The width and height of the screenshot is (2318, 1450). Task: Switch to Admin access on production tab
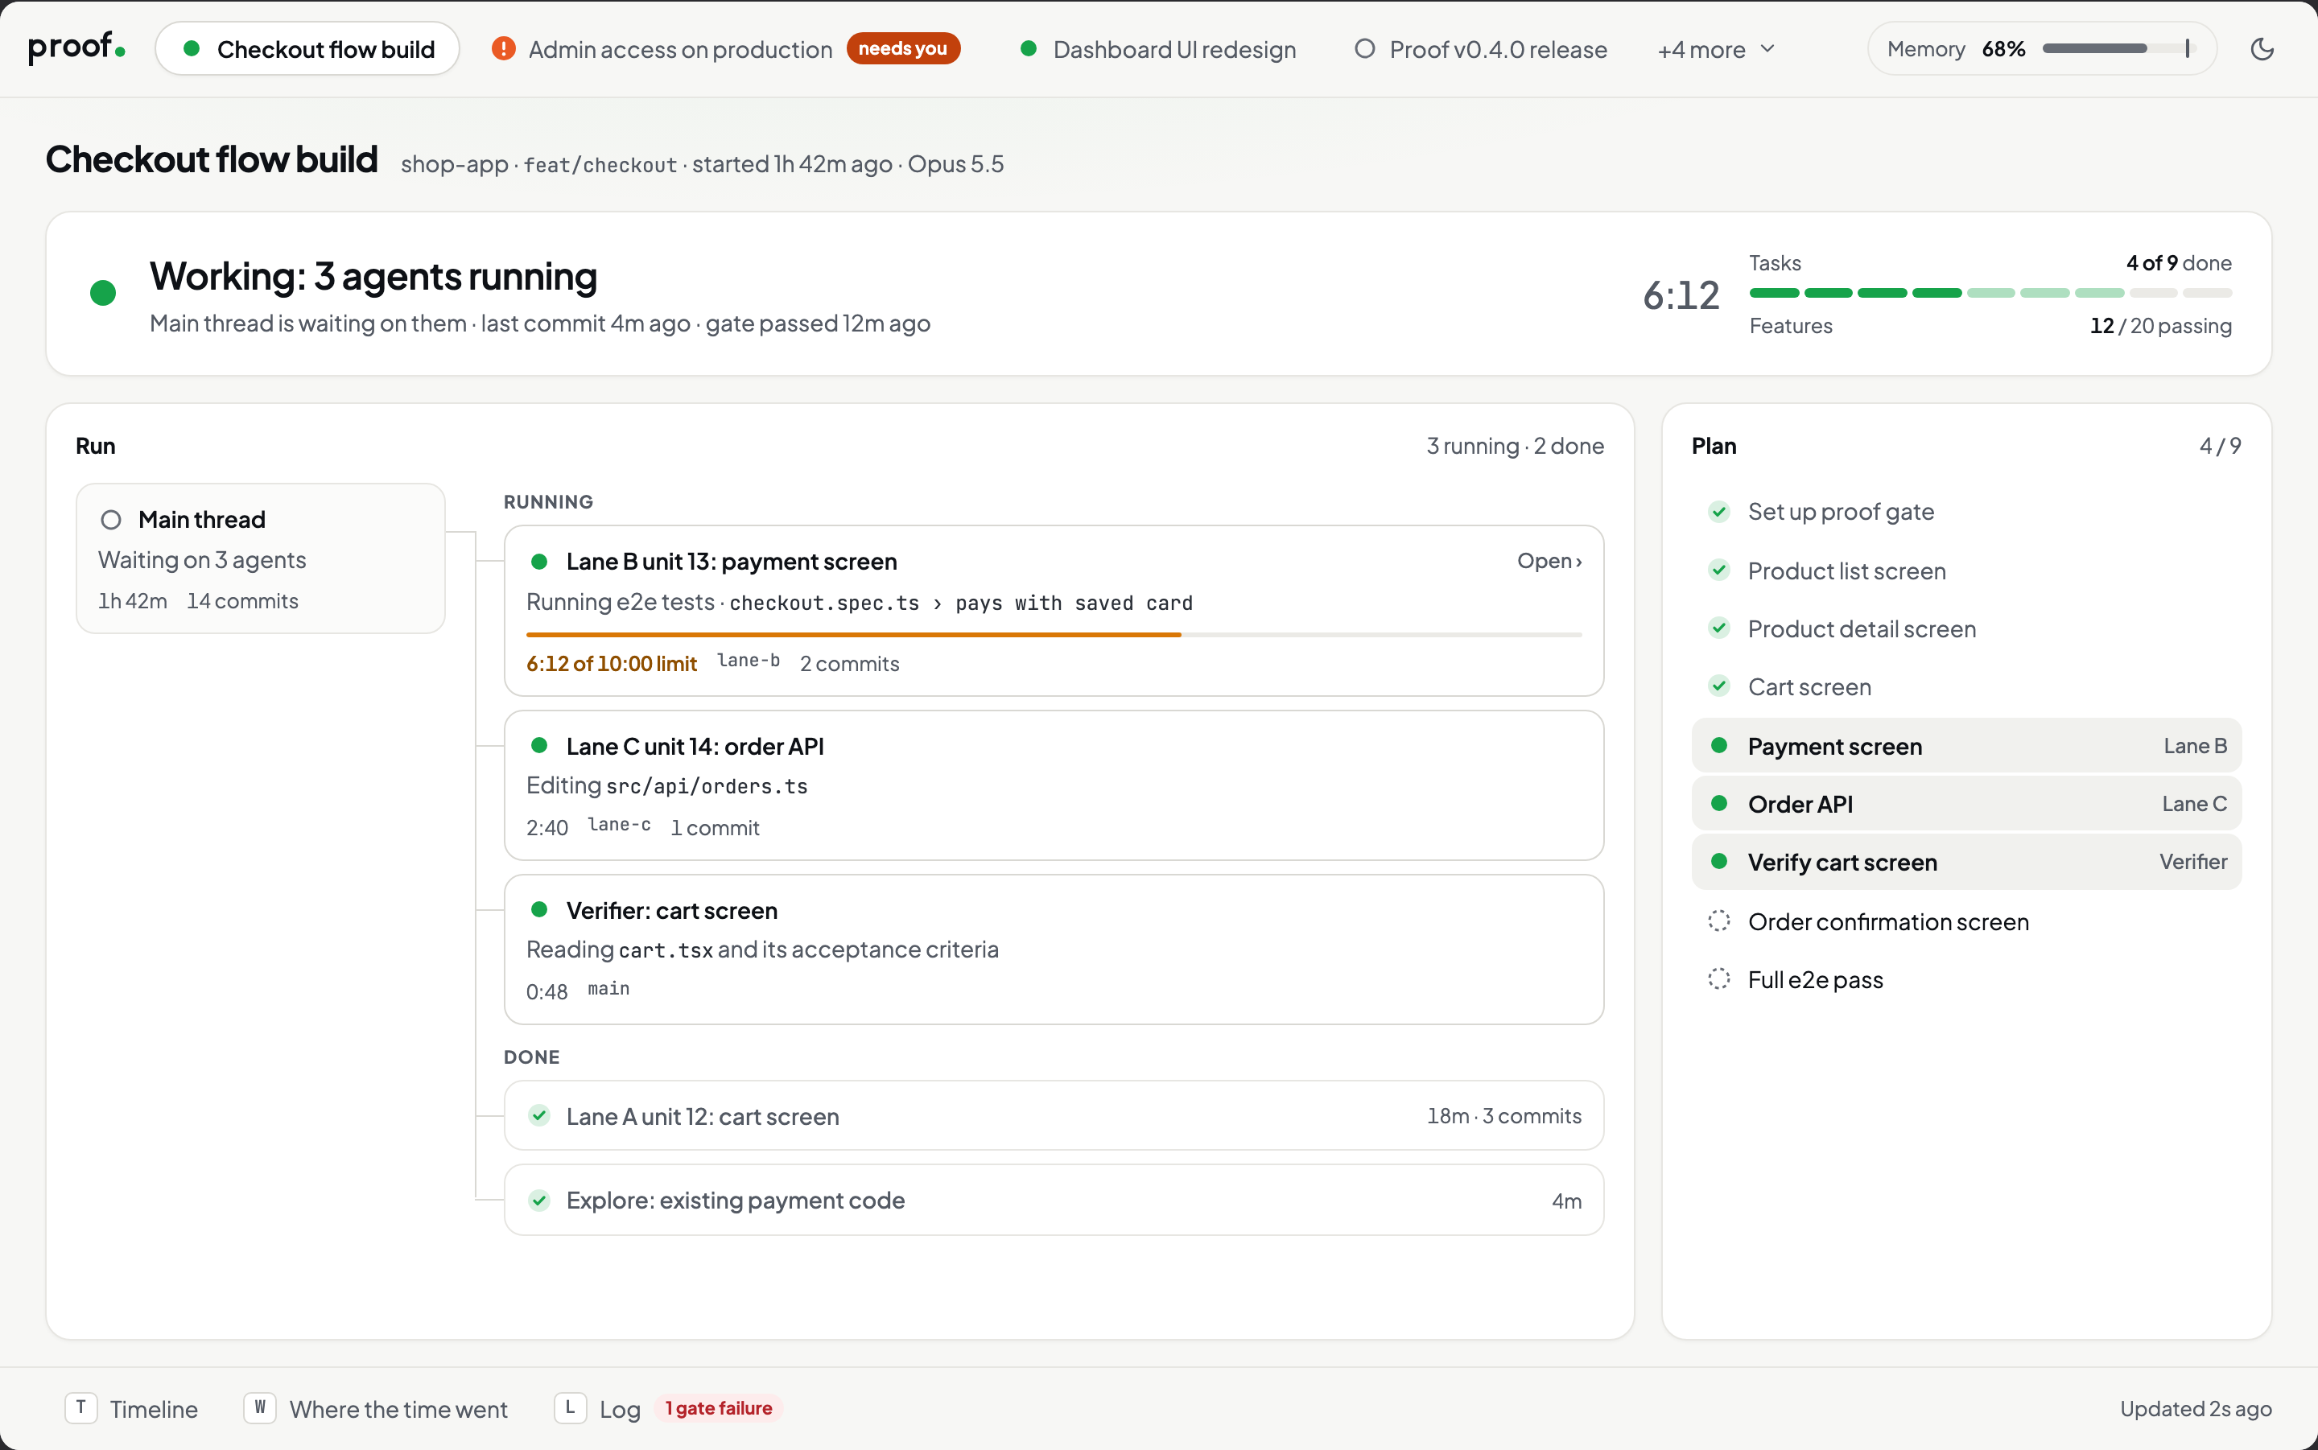tap(725, 49)
